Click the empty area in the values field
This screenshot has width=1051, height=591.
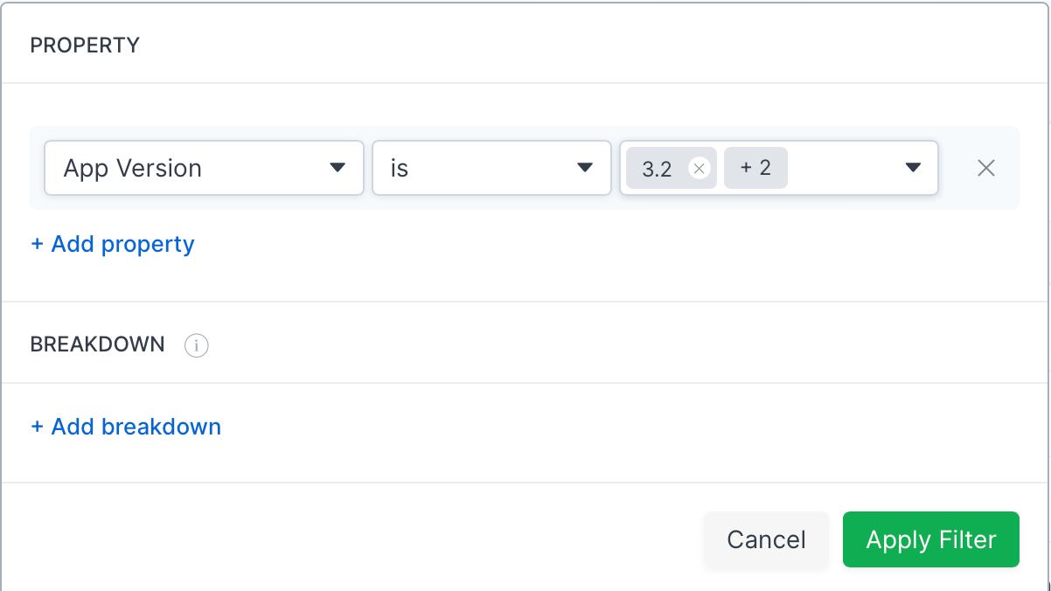point(844,168)
